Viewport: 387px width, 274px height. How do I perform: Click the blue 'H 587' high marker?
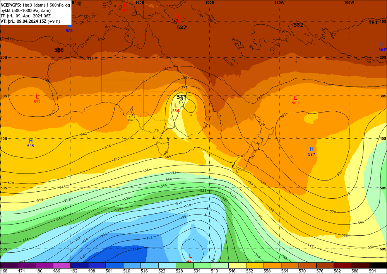point(312,151)
